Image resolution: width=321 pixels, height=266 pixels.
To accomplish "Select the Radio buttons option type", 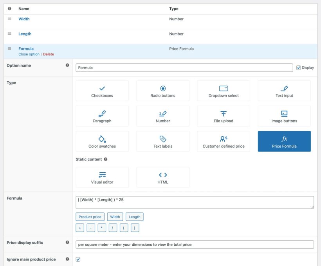I will 163,91.
